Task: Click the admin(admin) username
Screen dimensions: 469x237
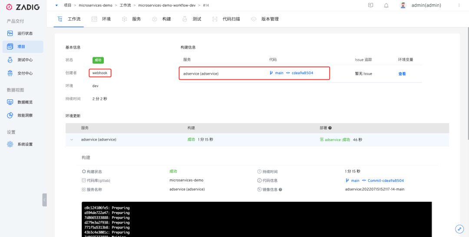Action: [x=426, y=5]
